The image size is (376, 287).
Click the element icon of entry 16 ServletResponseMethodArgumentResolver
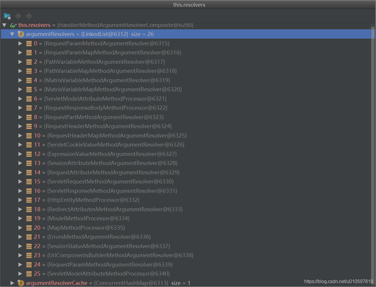pos(29,191)
